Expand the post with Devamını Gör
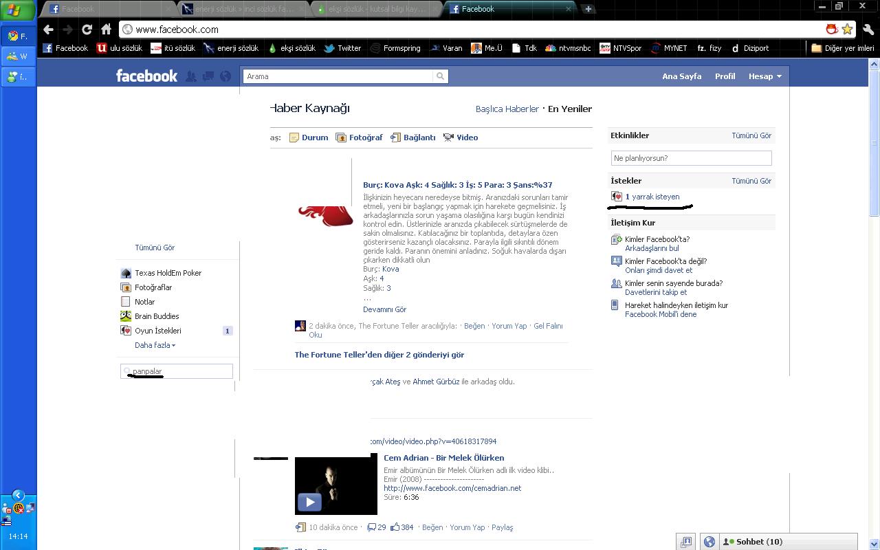The image size is (880, 550). [384, 309]
